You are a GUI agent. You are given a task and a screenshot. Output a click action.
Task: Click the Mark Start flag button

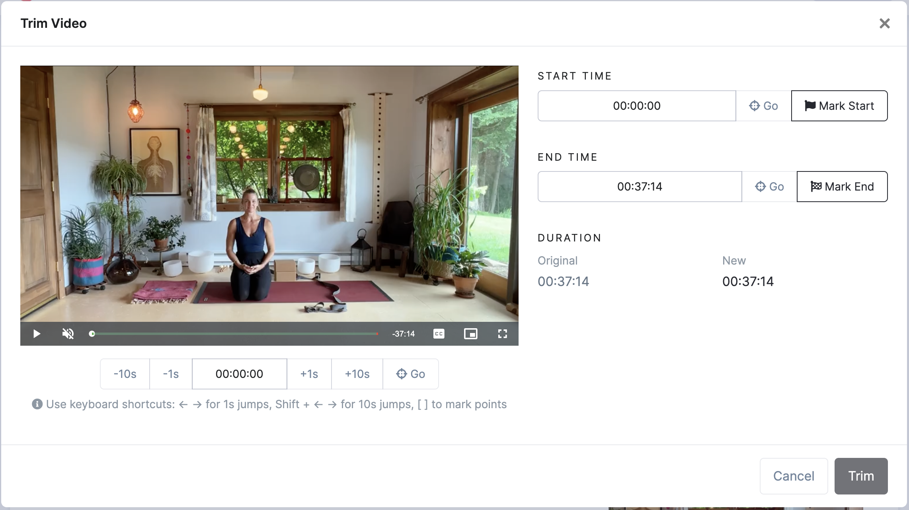coord(839,106)
